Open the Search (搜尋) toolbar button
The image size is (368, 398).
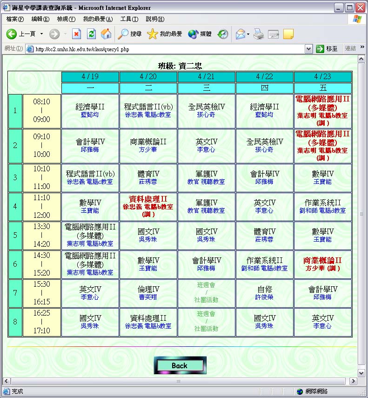tap(130, 34)
